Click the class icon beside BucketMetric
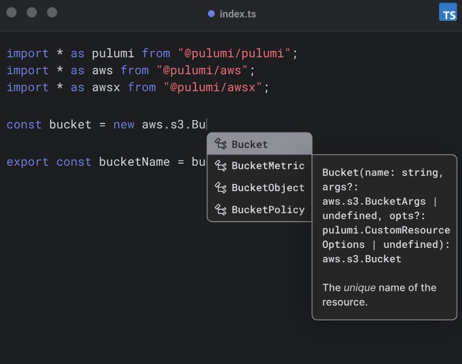The image size is (462, 364). pos(220,166)
